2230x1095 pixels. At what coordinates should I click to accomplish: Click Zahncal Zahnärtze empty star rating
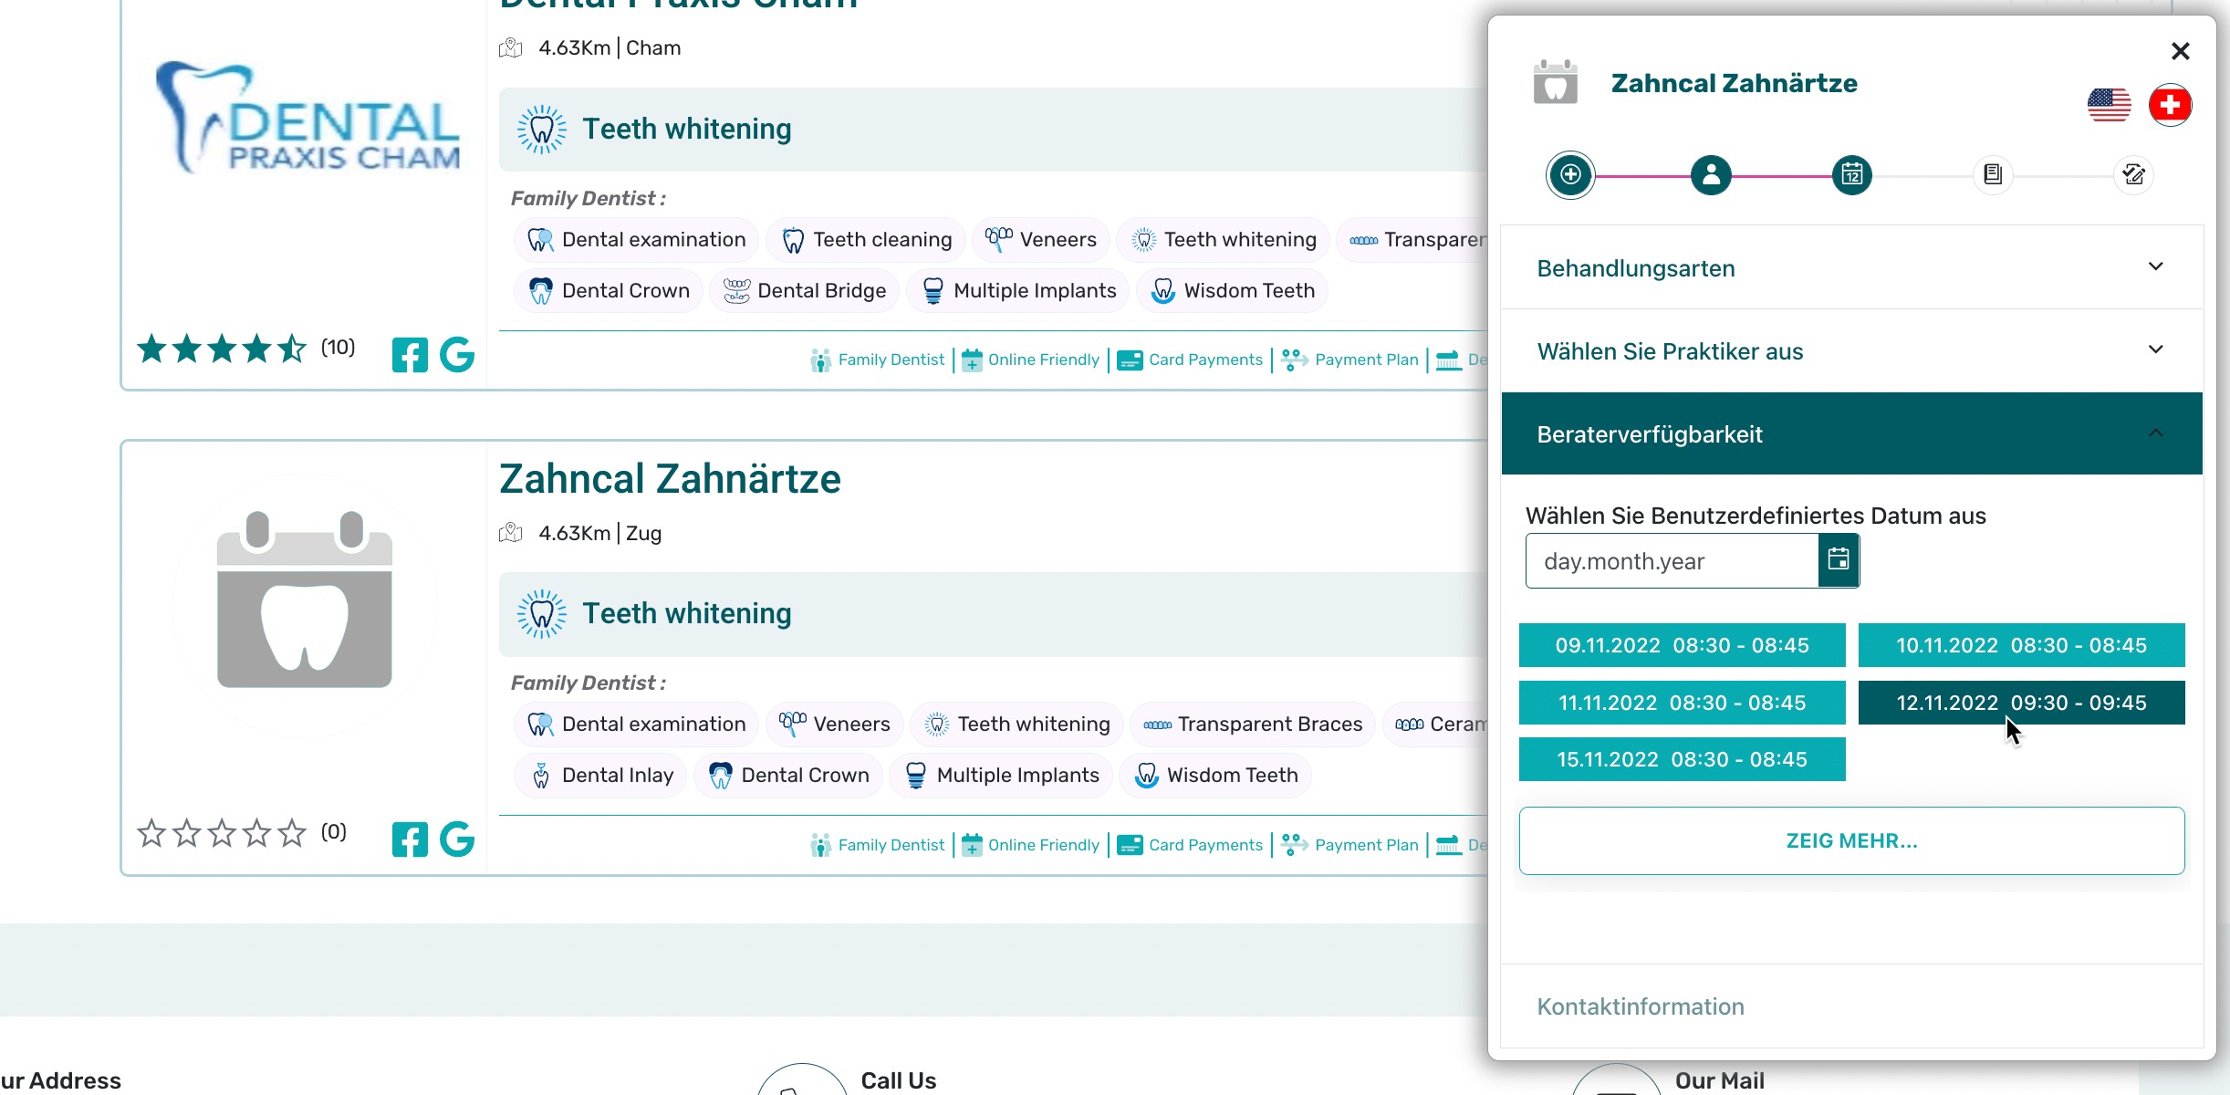(222, 833)
